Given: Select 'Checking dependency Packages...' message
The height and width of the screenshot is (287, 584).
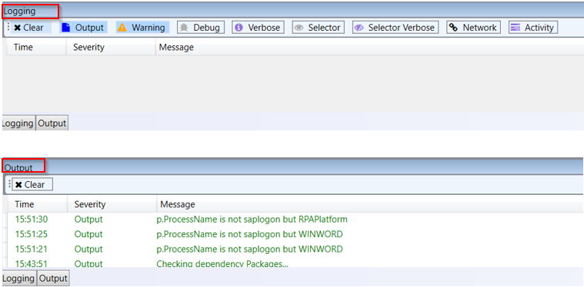Looking at the screenshot, I should click(x=222, y=264).
